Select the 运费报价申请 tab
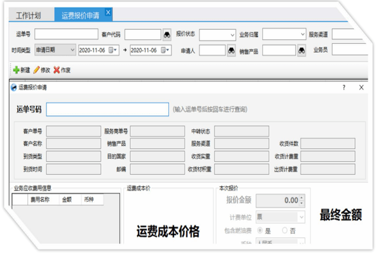This screenshot has height=254, width=381. click(79, 13)
